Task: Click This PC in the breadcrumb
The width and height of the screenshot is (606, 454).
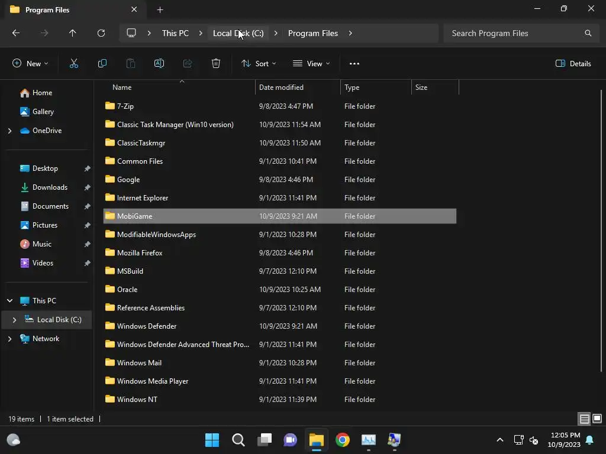Action: pyautogui.click(x=175, y=33)
